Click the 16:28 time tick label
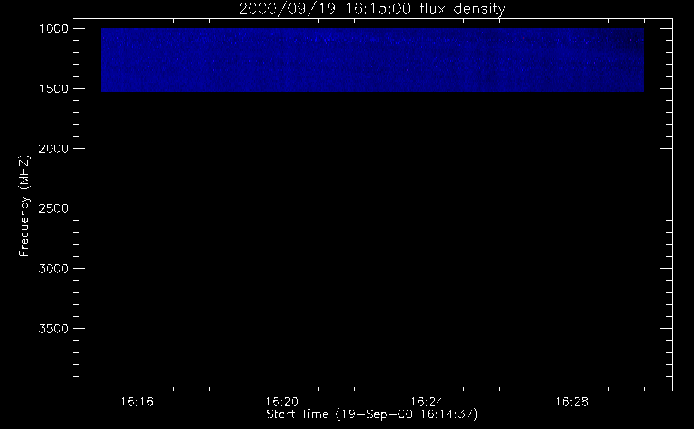Viewport: 694px width, 429px height. click(572, 402)
